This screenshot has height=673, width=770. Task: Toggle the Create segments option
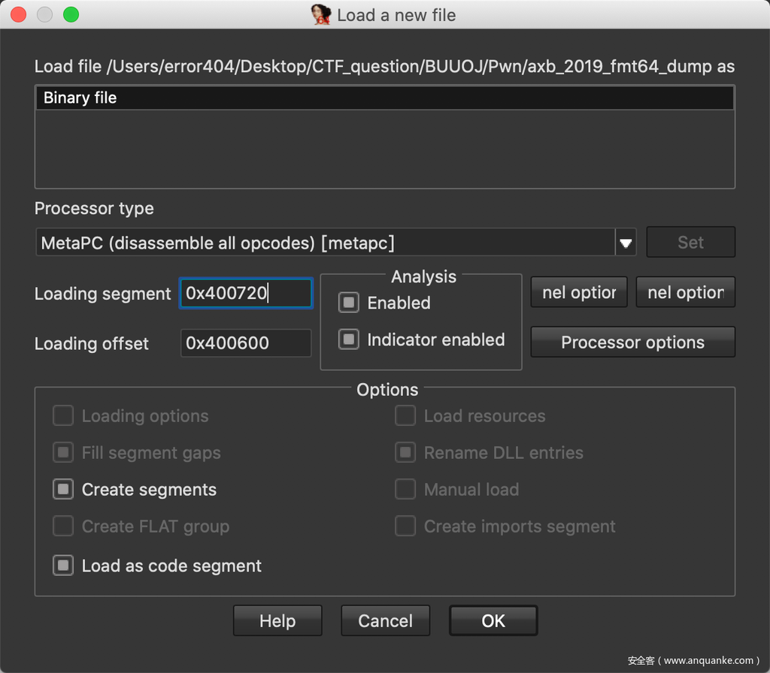click(x=63, y=490)
